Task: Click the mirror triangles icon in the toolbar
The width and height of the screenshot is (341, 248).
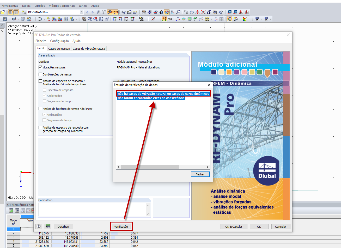Action: point(198,12)
